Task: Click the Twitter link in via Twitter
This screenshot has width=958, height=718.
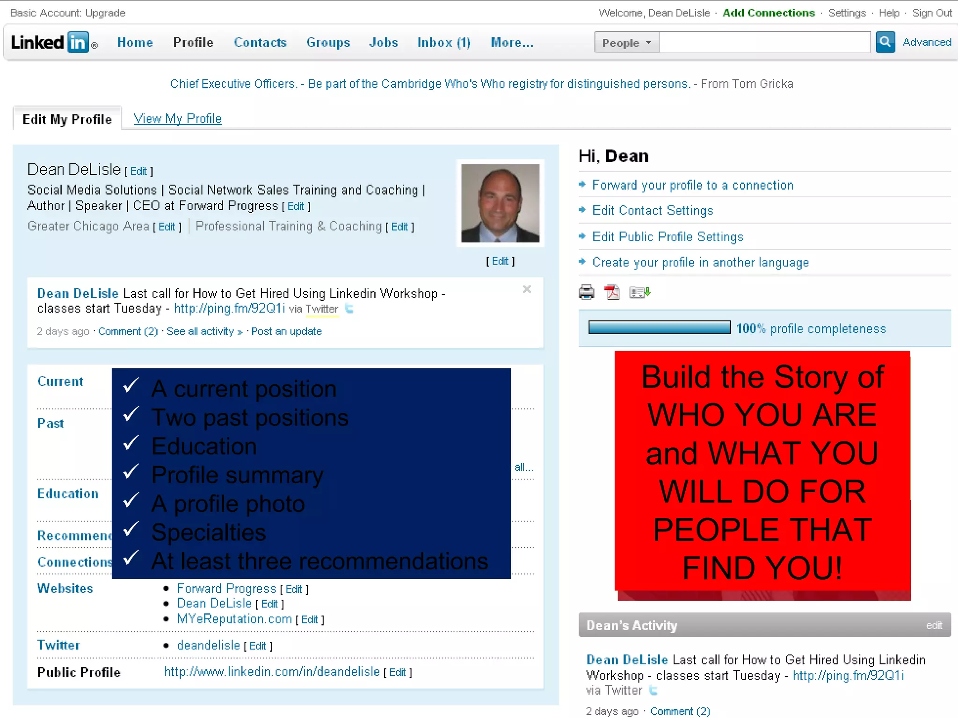Action: coord(322,309)
